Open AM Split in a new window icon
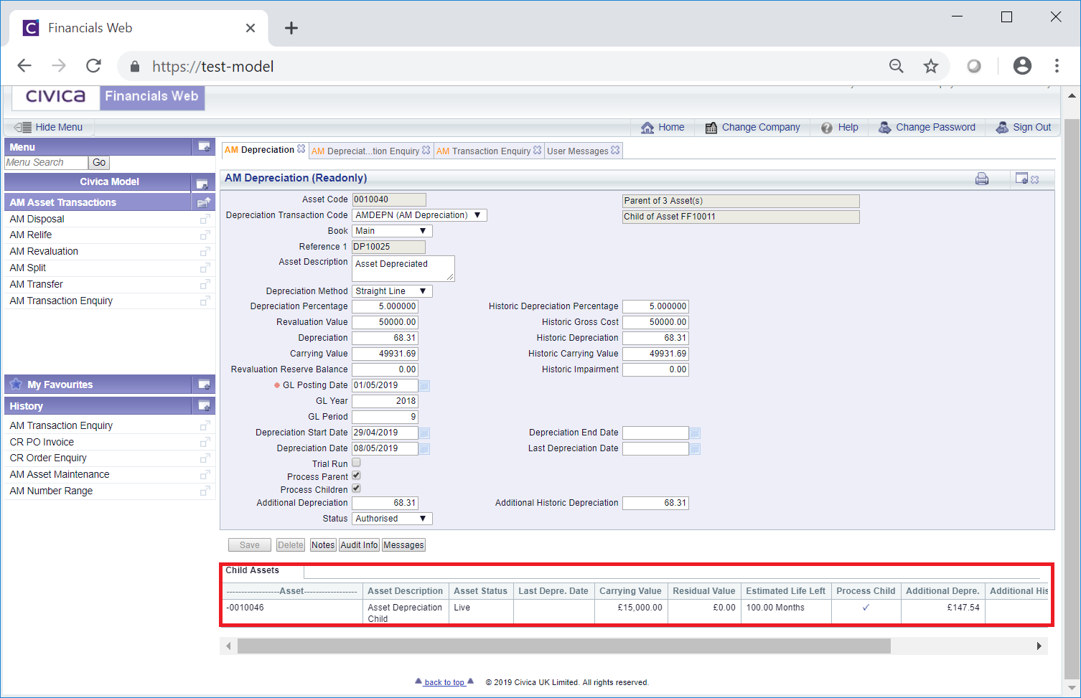Image resolution: width=1081 pixels, height=698 pixels. [x=205, y=268]
